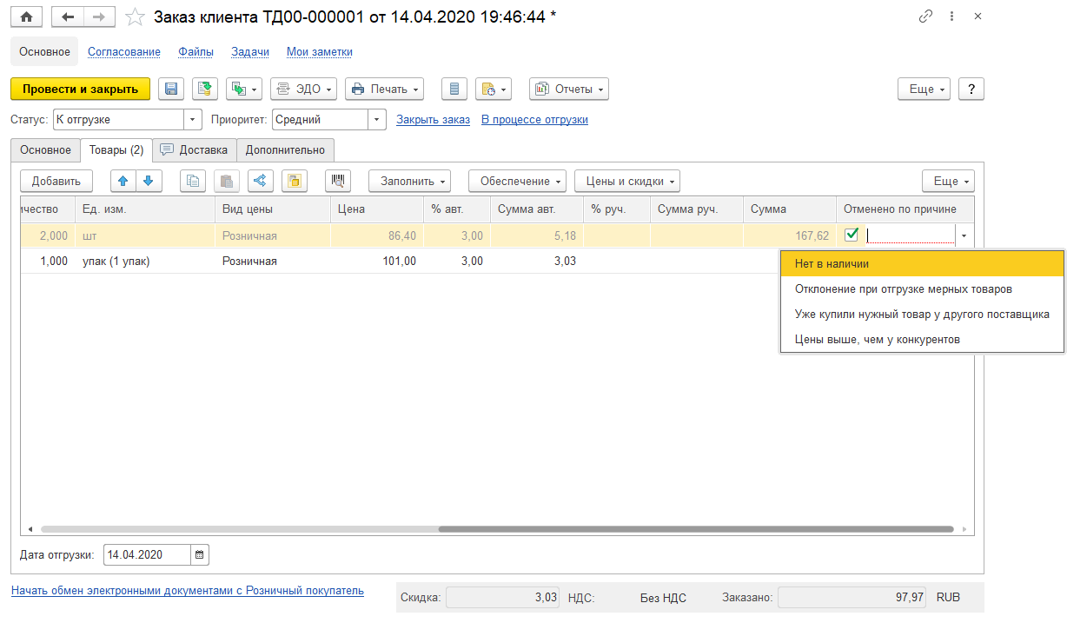Image resolution: width=1067 pixels, height=623 pixels.
Task: Move row down with blue arrow
Action: (149, 181)
